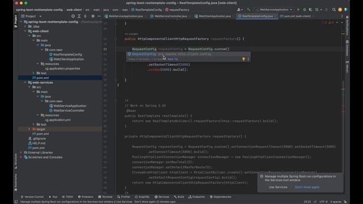Expand the External Libraries node

pyautogui.click(x=21, y=152)
